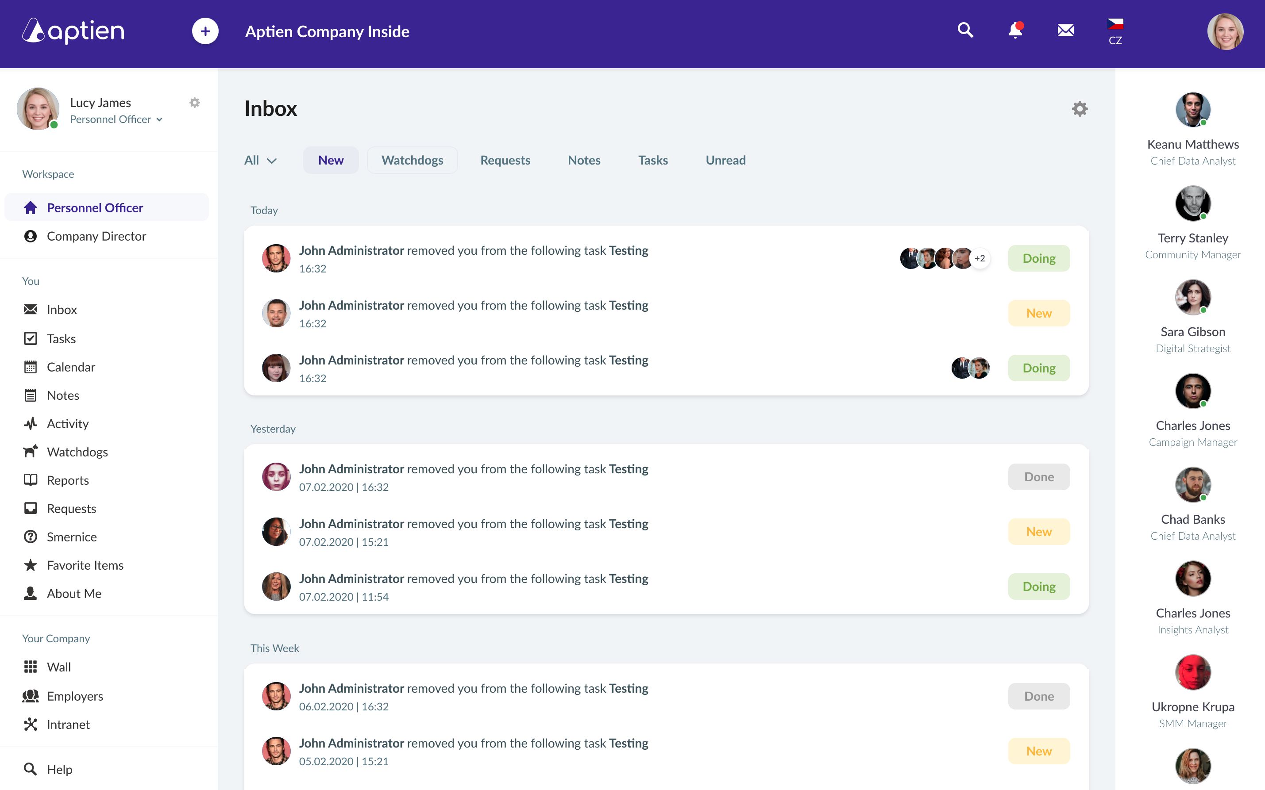Click the Doing status on today's first notification
The image size is (1265, 790).
(1039, 257)
